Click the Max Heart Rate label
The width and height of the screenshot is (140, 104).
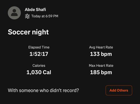coord(101,65)
